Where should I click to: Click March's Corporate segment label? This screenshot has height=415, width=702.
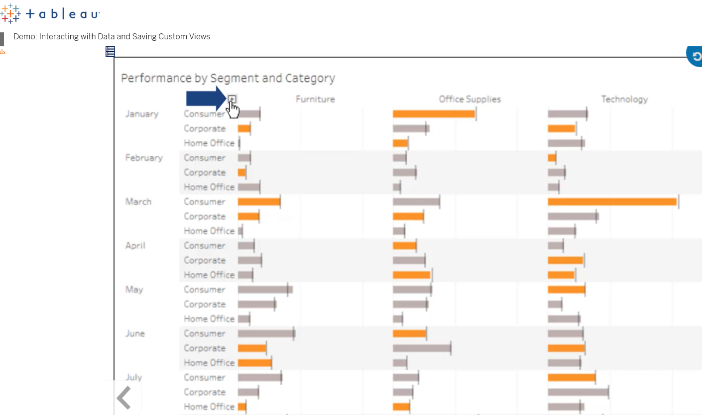205,216
